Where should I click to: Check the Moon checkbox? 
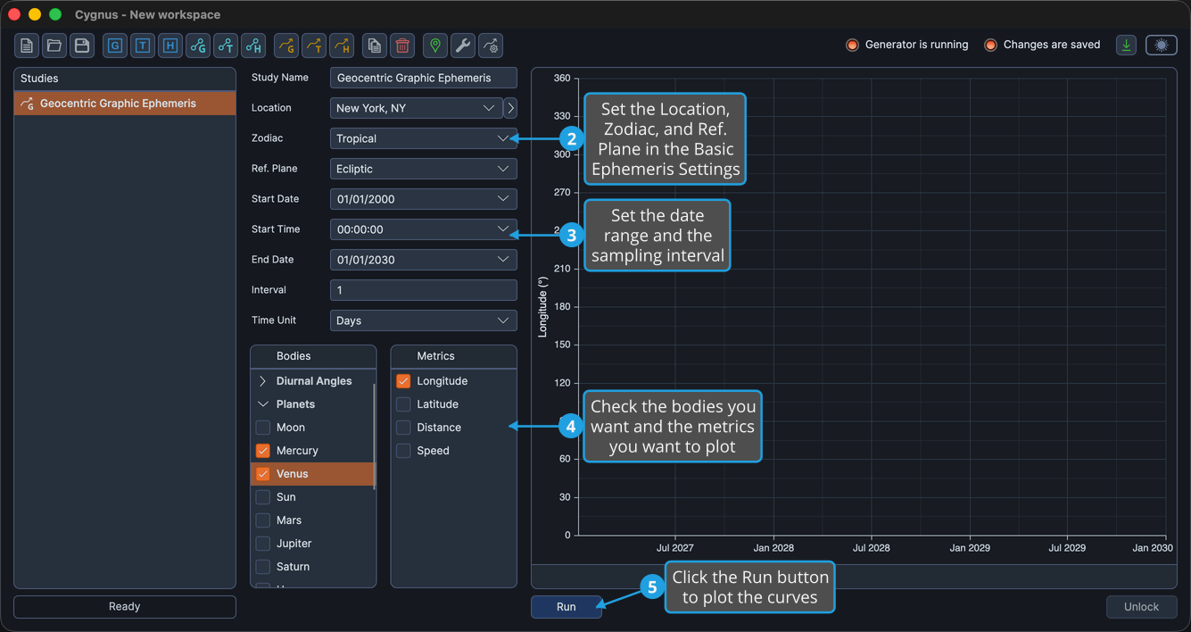pos(263,428)
